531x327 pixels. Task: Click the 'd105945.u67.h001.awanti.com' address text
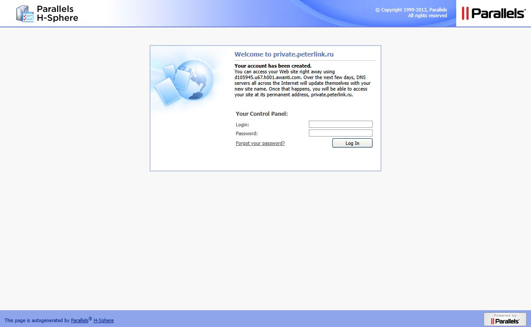click(x=268, y=77)
